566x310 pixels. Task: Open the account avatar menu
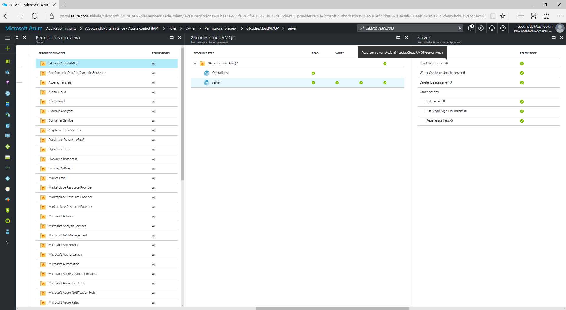pyautogui.click(x=560, y=28)
